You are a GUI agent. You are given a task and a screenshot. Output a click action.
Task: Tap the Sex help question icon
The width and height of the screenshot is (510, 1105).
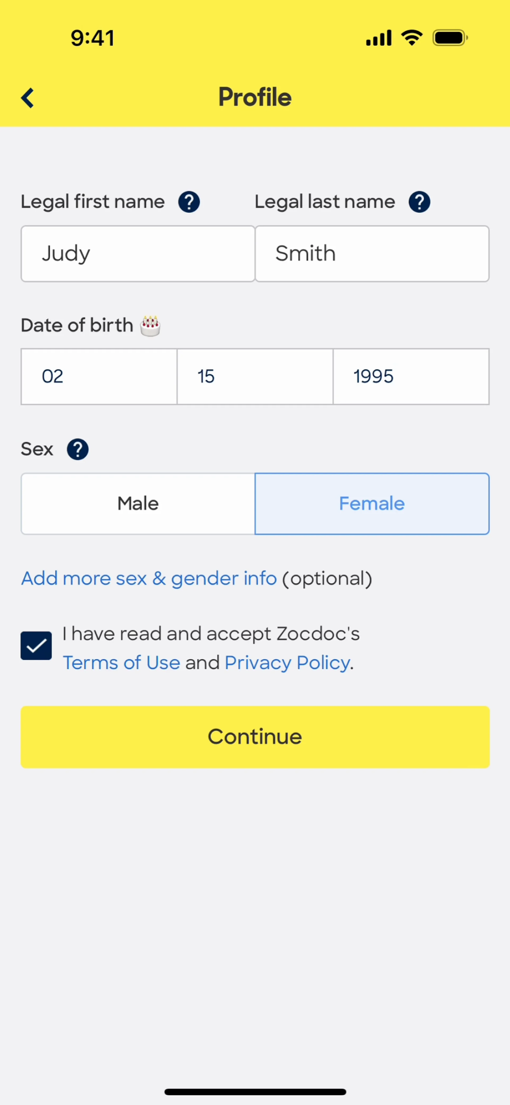coord(78,449)
